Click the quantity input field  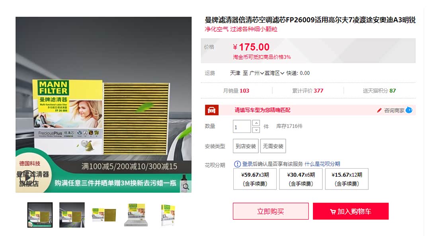[x=242, y=127]
